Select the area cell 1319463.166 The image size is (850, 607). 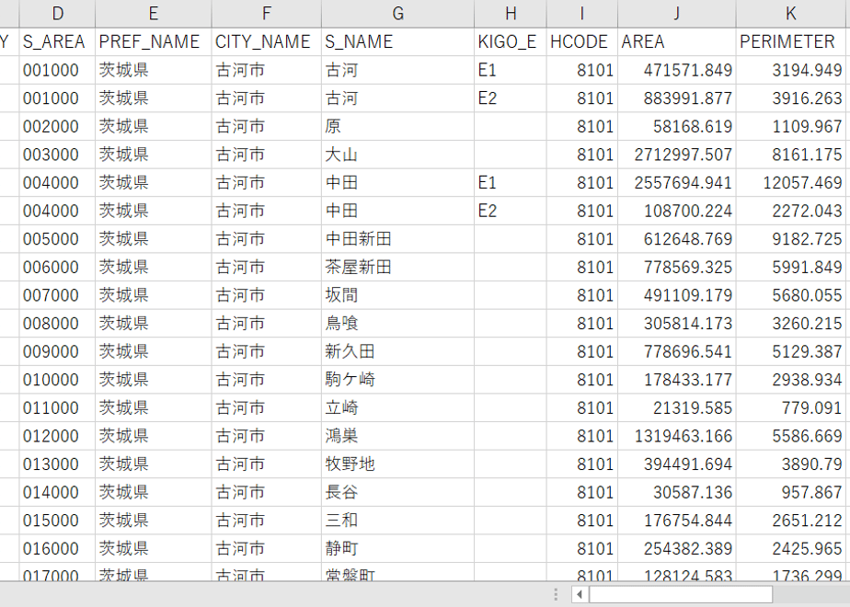coord(676,436)
